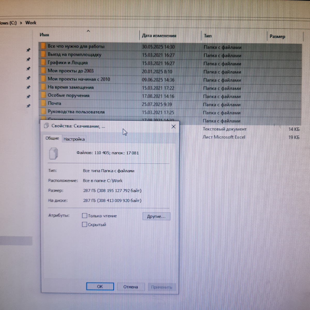Select the Графики и Лоцция folder name
The image size is (310, 310).
[x=68, y=63]
